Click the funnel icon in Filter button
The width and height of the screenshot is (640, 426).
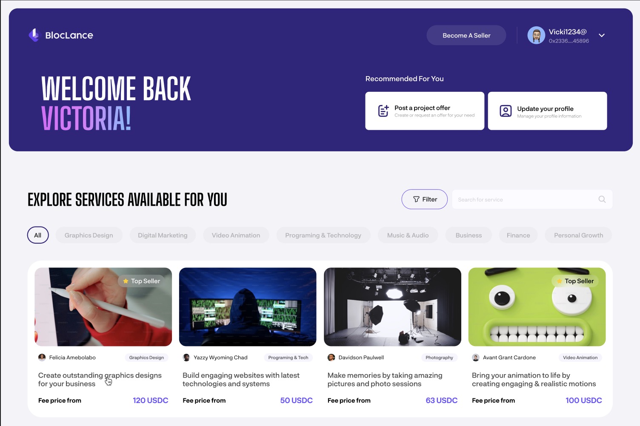(x=416, y=199)
